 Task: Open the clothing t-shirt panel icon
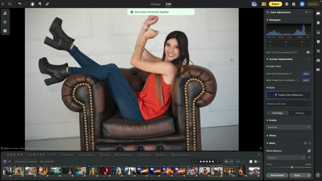[318, 42]
